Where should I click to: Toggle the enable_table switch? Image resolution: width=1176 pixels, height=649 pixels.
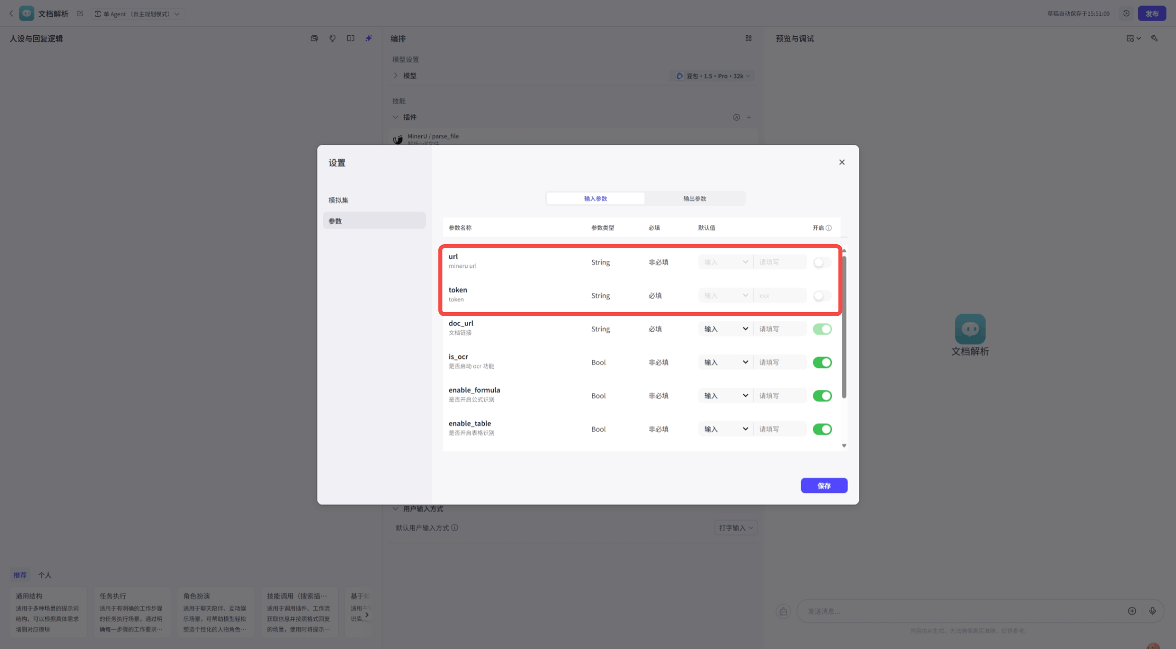822,429
